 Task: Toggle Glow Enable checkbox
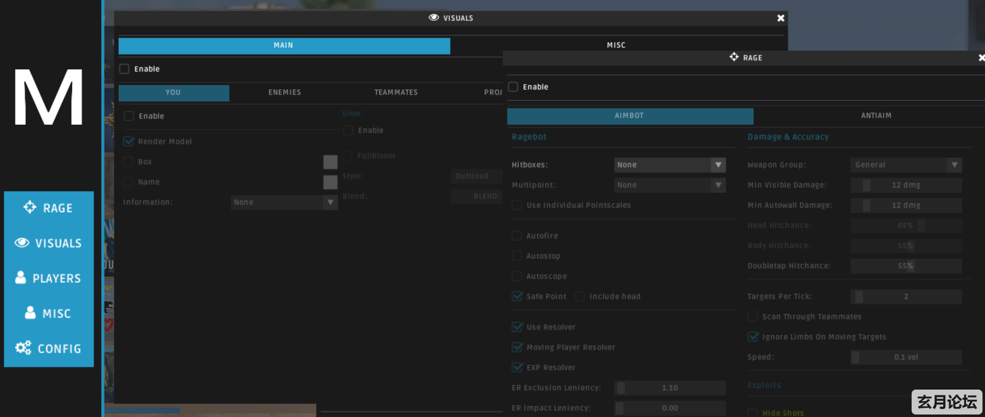point(348,130)
